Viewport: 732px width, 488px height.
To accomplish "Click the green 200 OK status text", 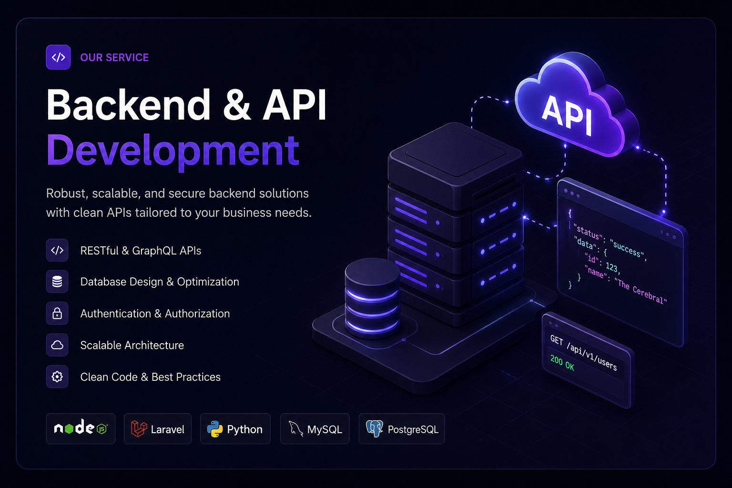I will pyautogui.click(x=562, y=363).
